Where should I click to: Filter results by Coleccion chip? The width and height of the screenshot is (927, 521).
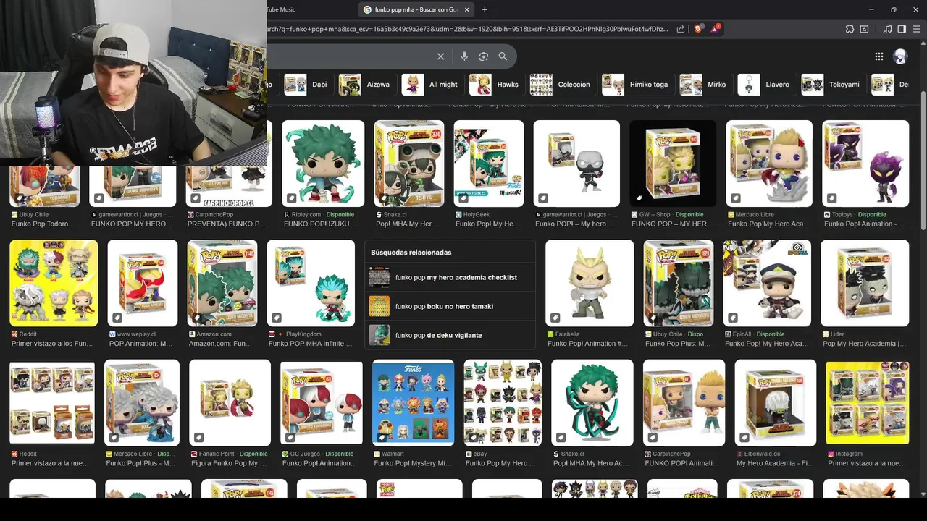(x=561, y=85)
